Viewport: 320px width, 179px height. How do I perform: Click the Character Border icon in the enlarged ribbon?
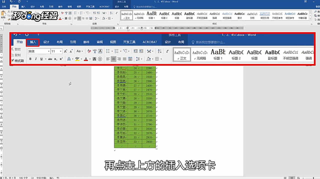(x=100, y=51)
